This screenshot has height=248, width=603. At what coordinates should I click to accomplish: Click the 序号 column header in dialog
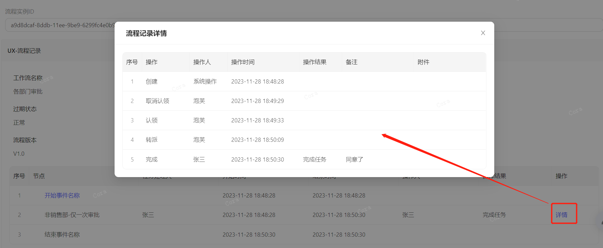[x=132, y=62]
